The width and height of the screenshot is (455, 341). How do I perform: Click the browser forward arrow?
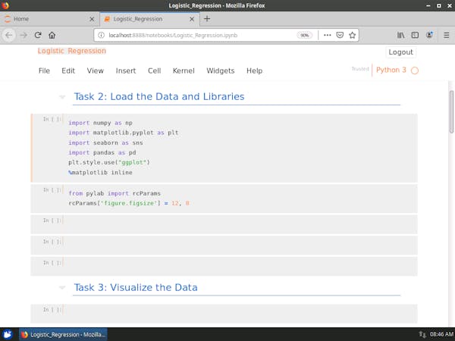[x=24, y=35]
